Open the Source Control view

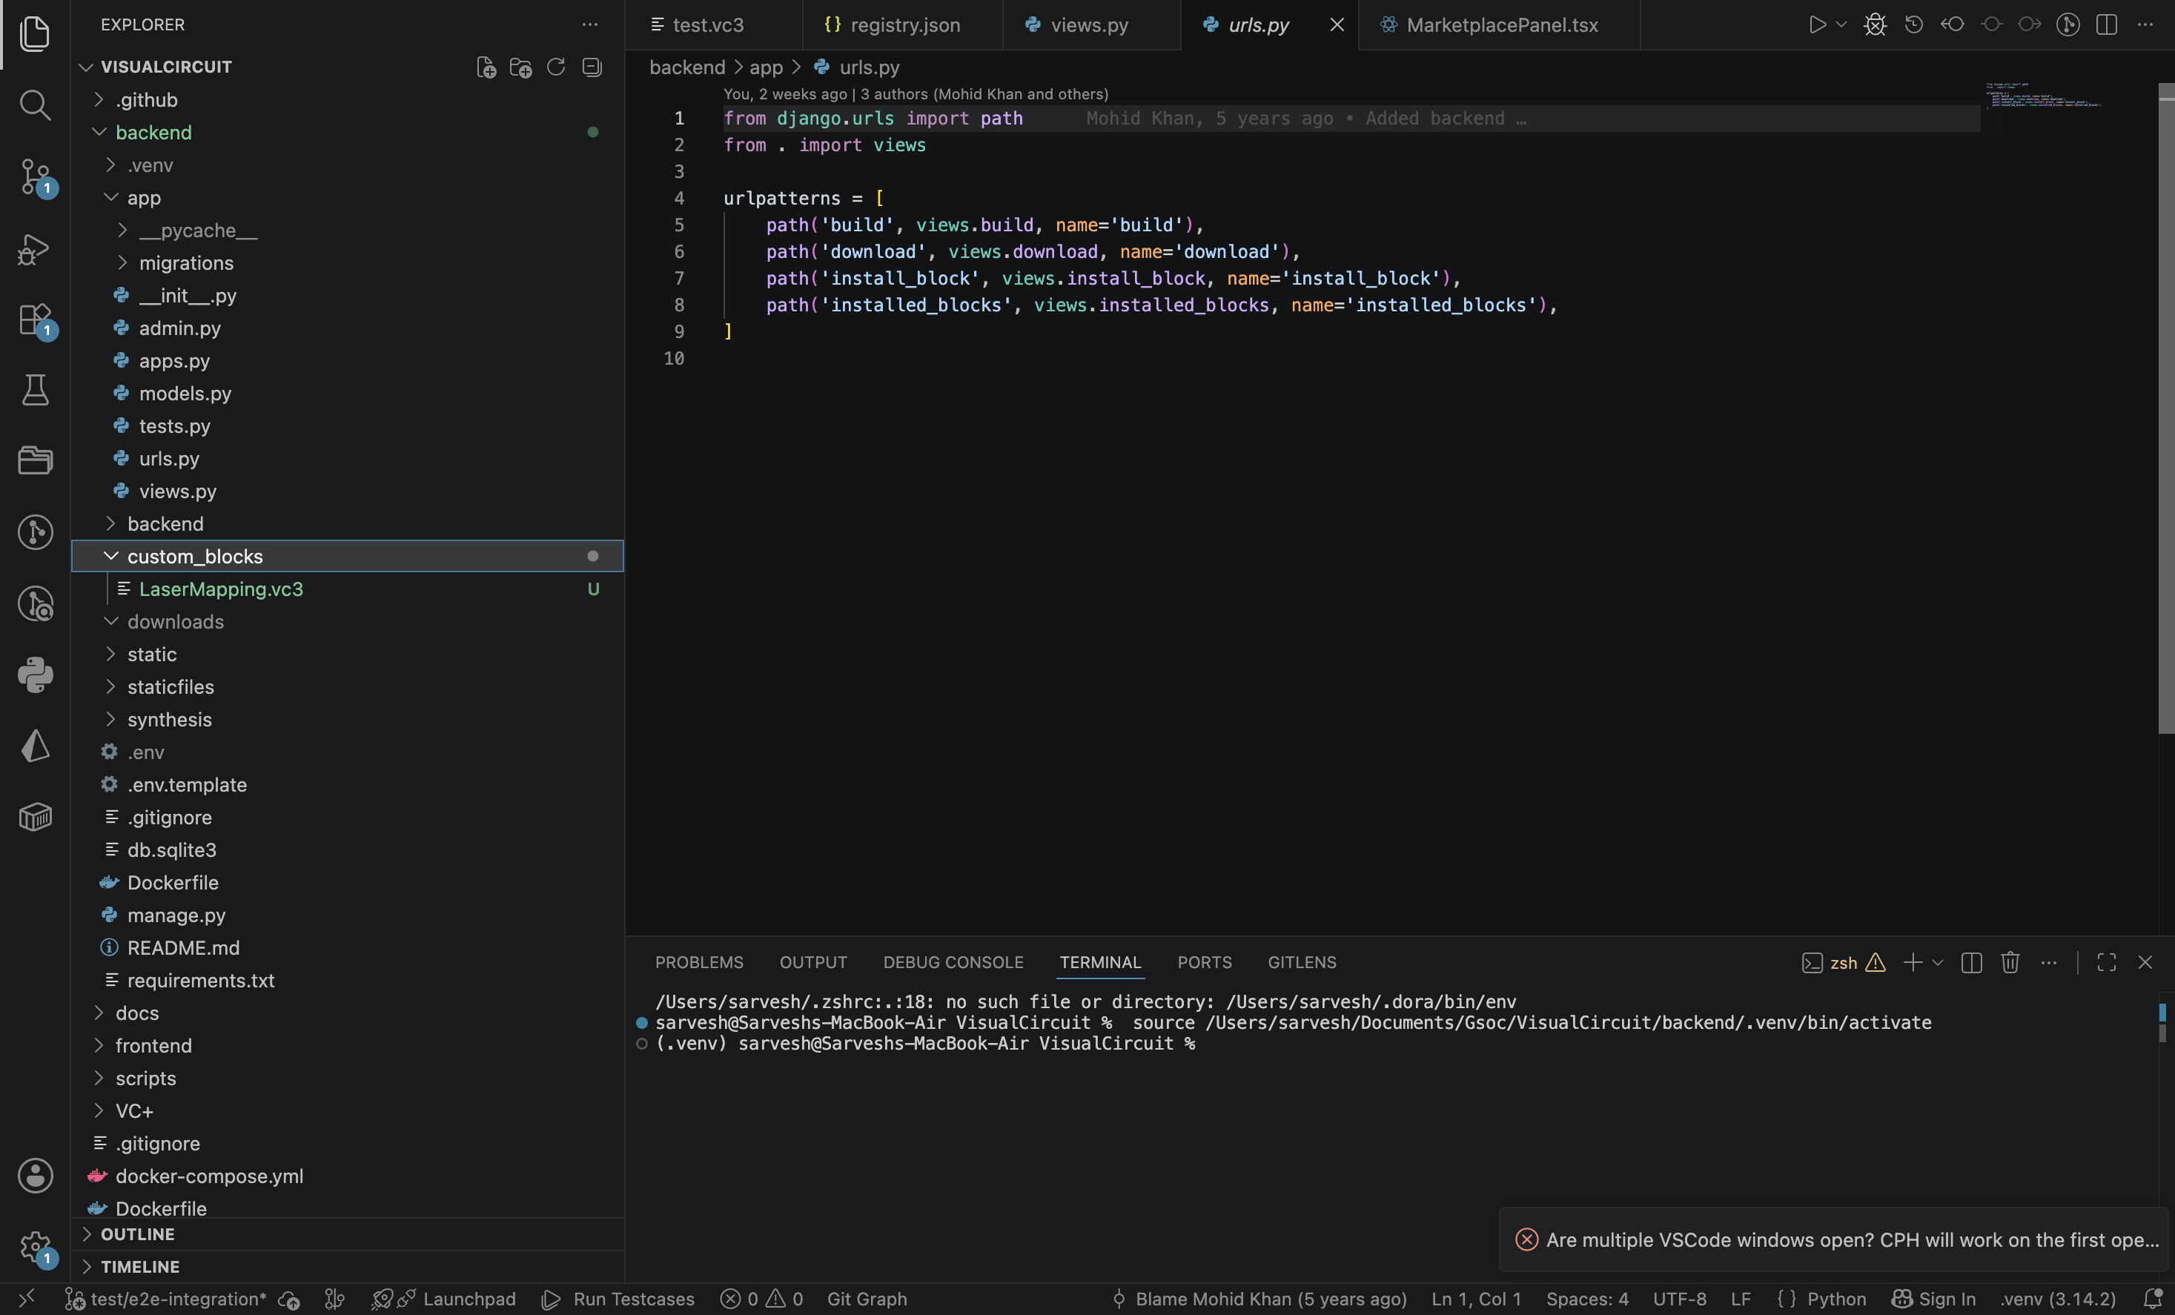click(36, 176)
